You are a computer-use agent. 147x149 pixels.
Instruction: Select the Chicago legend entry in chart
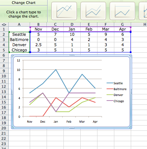(x=115, y=101)
